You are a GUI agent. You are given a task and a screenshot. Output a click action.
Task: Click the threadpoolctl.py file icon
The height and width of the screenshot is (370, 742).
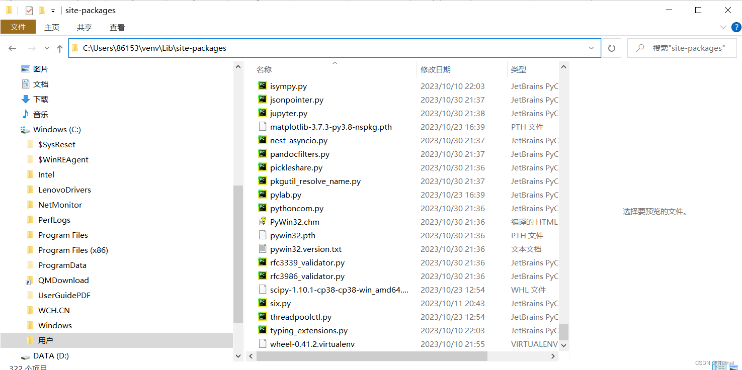coord(262,317)
